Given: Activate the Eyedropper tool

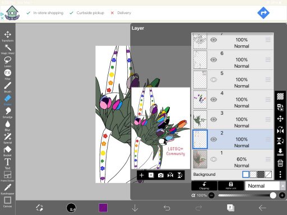Looking at the screenshot, I should pos(7,189).
